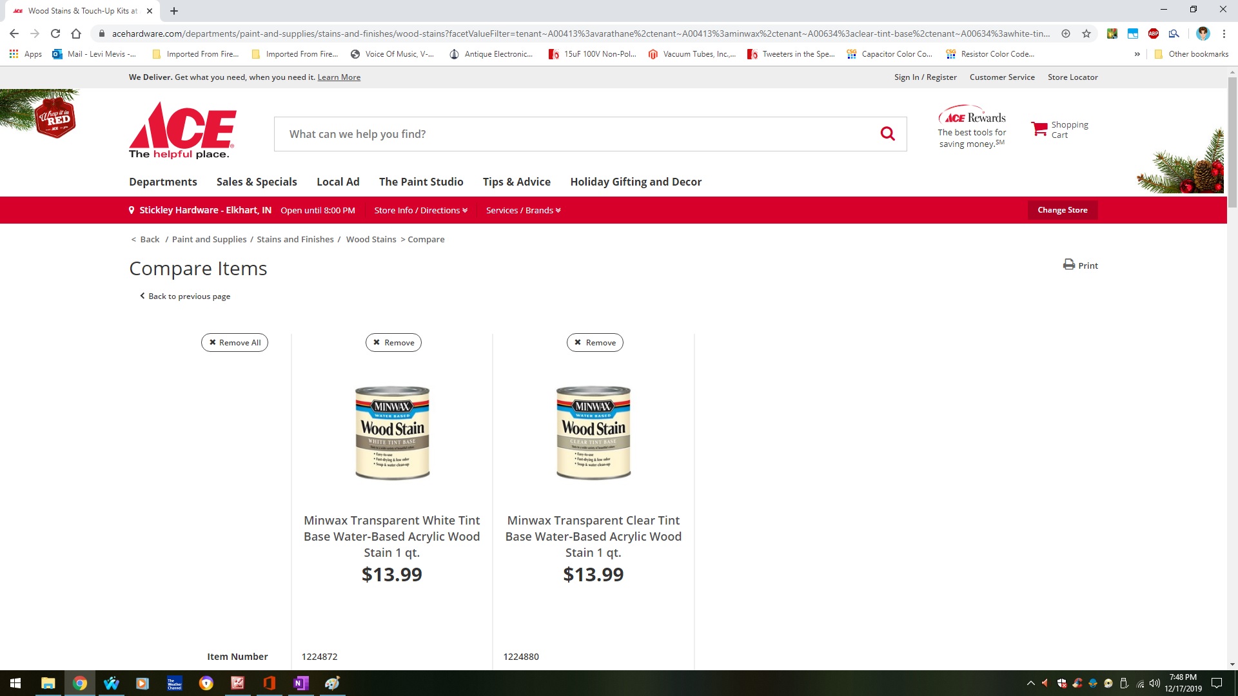
Task: Open the browser home page icon
Action: pyautogui.click(x=76, y=34)
